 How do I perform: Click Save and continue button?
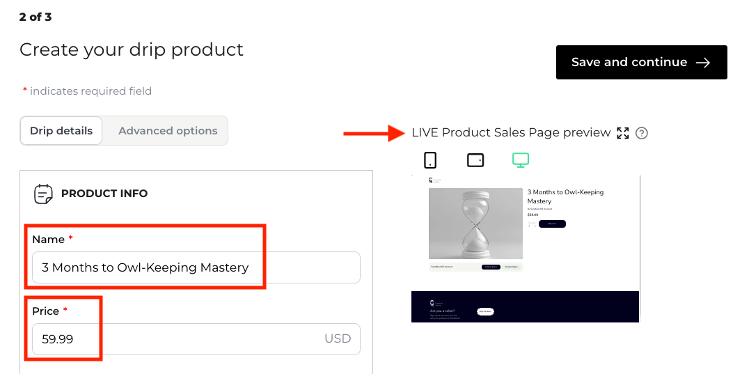[x=641, y=63]
